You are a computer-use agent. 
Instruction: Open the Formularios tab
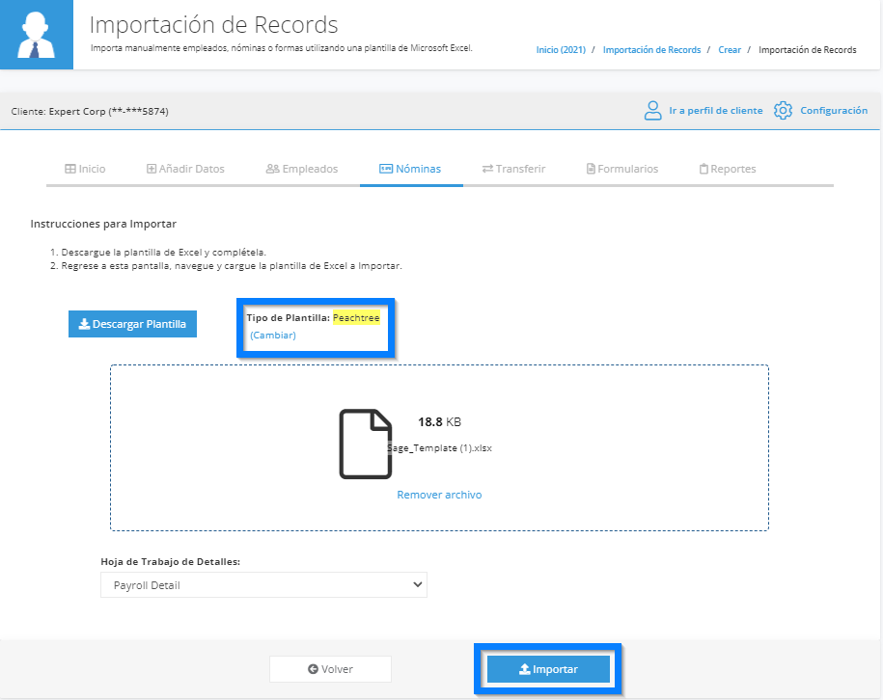click(x=622, y=169)
